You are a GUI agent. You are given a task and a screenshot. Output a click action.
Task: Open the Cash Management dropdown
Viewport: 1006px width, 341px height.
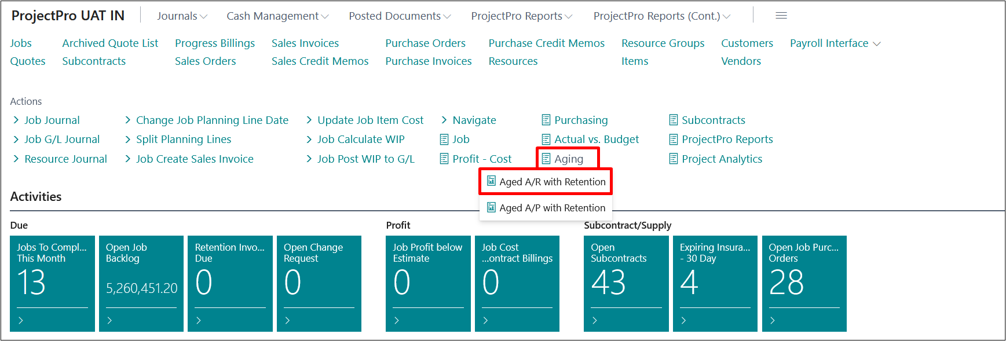pyautogui.click(x=277, y=16)
